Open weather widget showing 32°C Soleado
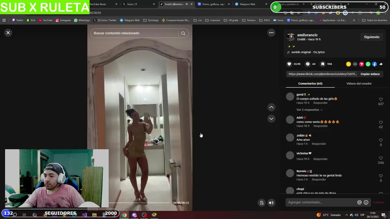The height and width of the screenshot is (219, 390). 328,215
